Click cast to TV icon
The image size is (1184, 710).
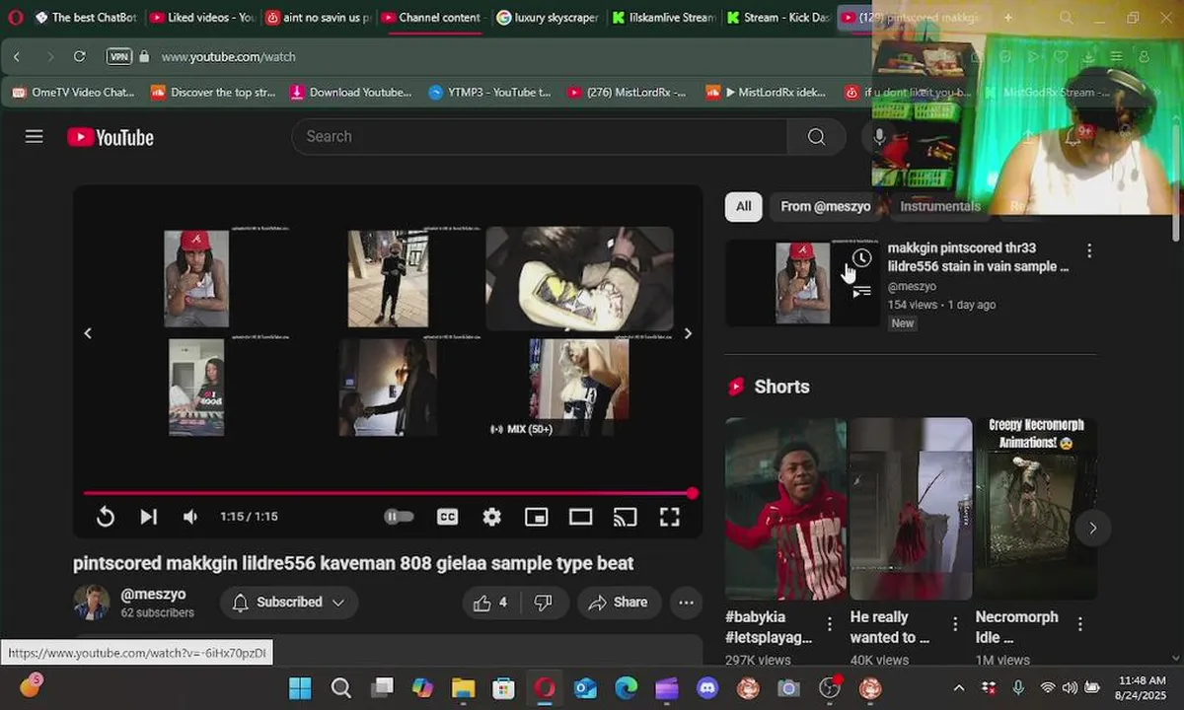(x=625, y=517)
